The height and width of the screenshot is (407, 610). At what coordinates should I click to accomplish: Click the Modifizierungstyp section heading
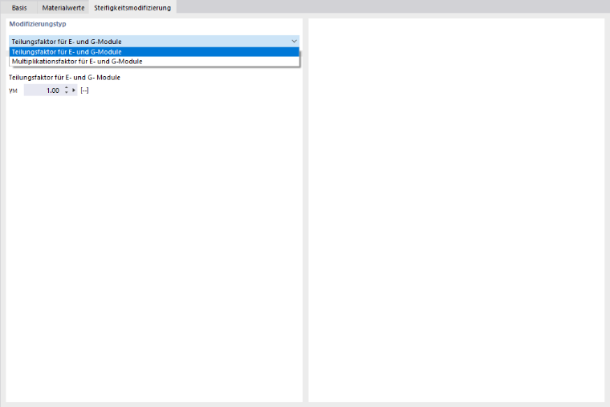coord(38,24)
